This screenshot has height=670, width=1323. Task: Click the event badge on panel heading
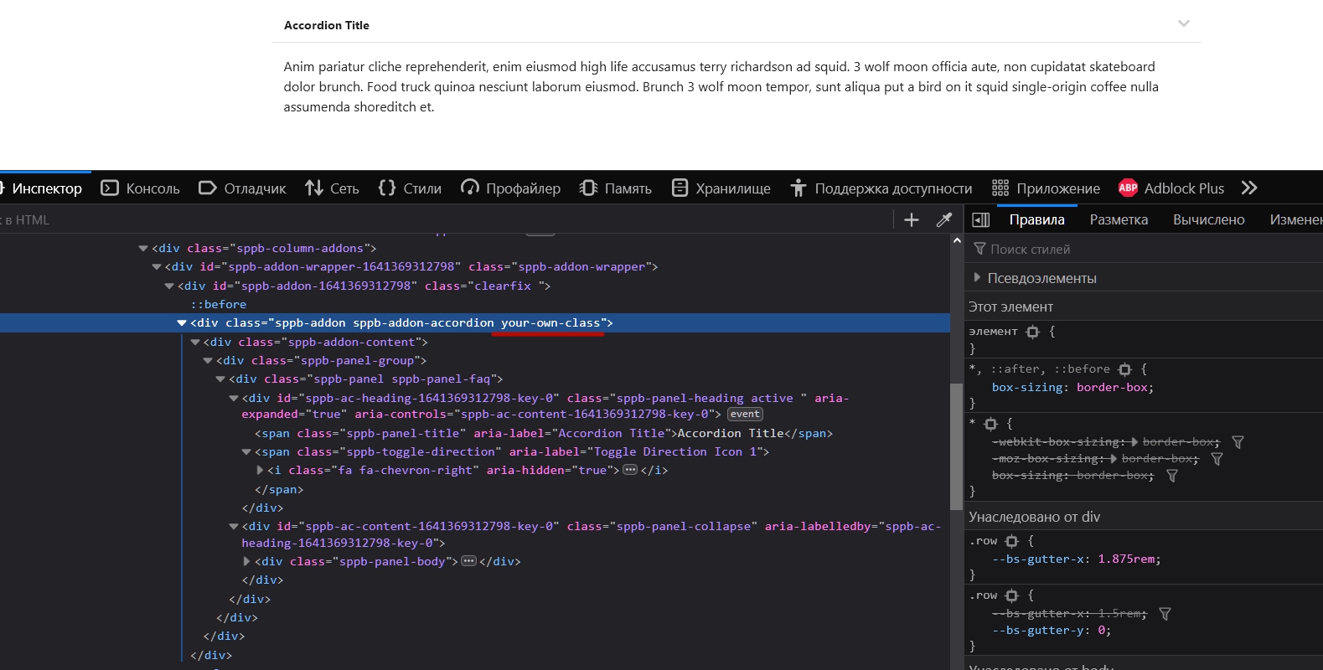point(744,414)
